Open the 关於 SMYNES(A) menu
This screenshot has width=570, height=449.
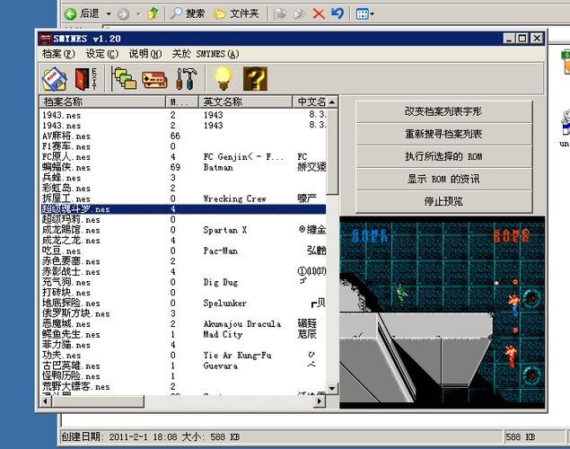pos(205,54)
